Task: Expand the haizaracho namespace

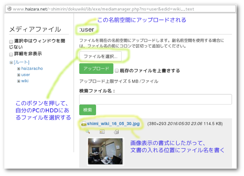Action: 18,69
